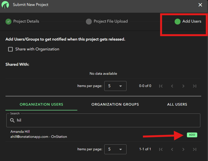
Task: Add Amanda Hill with the ADD button
Action: pyautogui.click(x=192, y=135)
